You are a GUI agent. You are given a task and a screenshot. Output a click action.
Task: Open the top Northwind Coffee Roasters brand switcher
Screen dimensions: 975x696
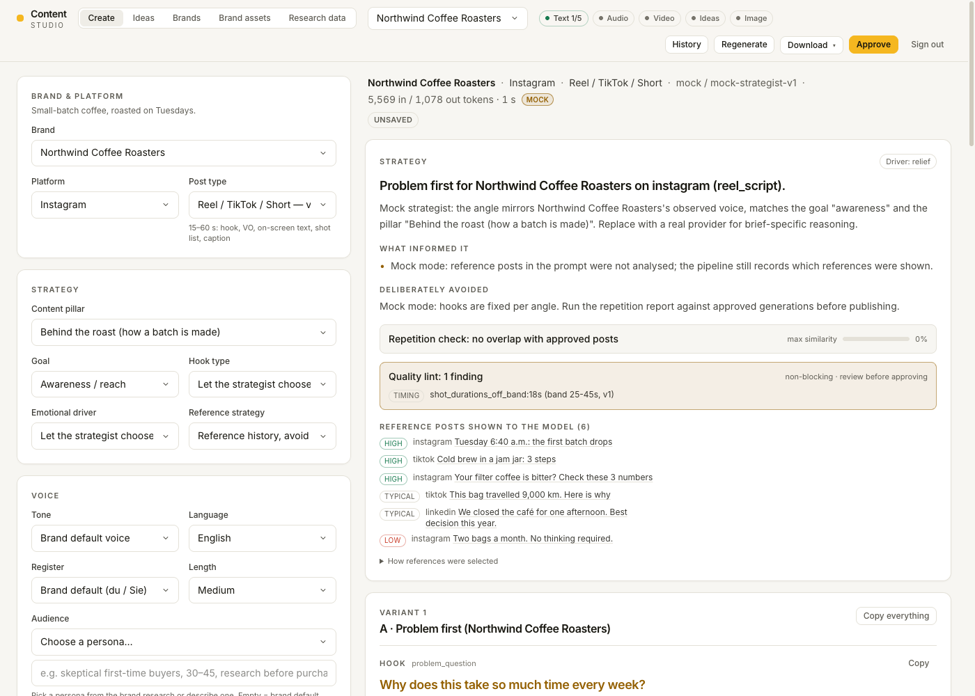click(x=447, y=18)
